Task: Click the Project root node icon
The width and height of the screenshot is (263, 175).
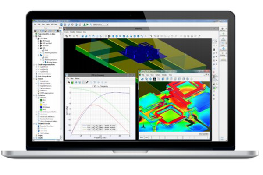Action: click(x=36, y=35)
